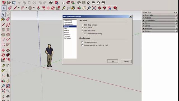Open the Applications preferences category
179x101 pixels.
pyautogui.click(x=68, y=22)
